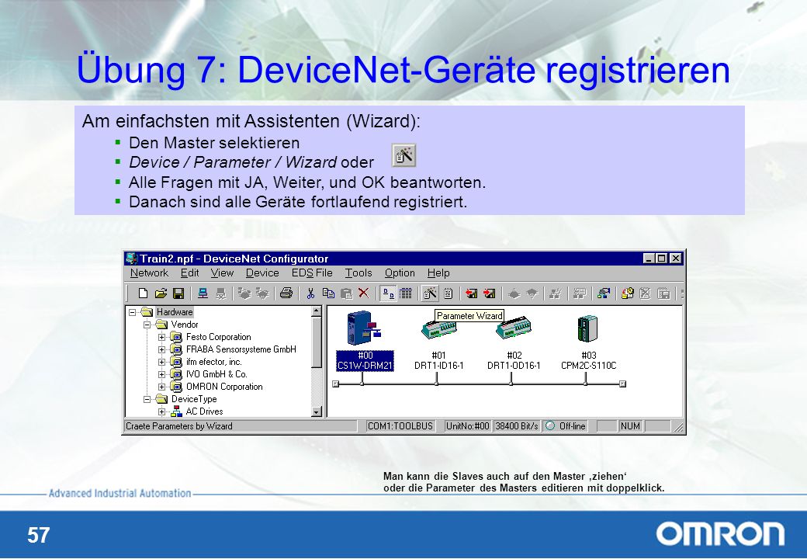The width and height of the screenshot is (807, 559).
Task: Expand the ifm efector, inc. node
Action: [161, 362]
